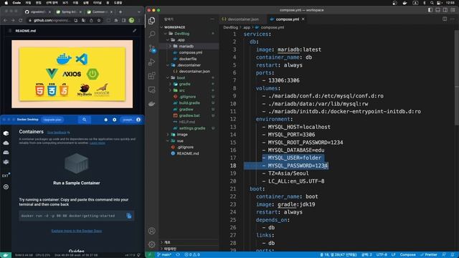The image size is (459, 258).
Task: Open Remote Explorer in VS Code activity bar
Action: (x=151, y=90)
